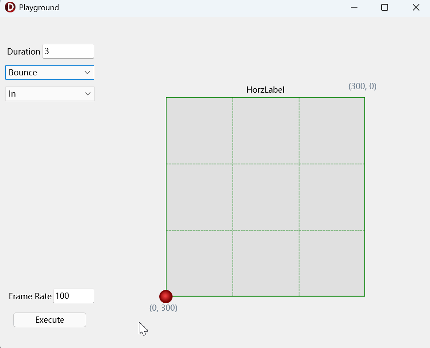Screen dimensions: 430x348
Task: Click the Playground window title text
Action: tap(39, 8)
